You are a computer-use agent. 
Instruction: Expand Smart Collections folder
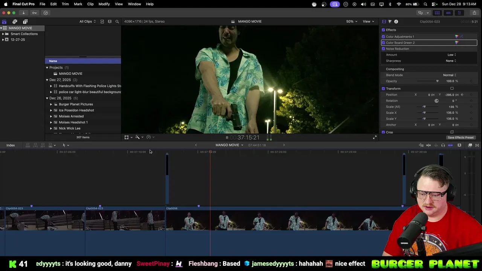(x=3, y=34)
